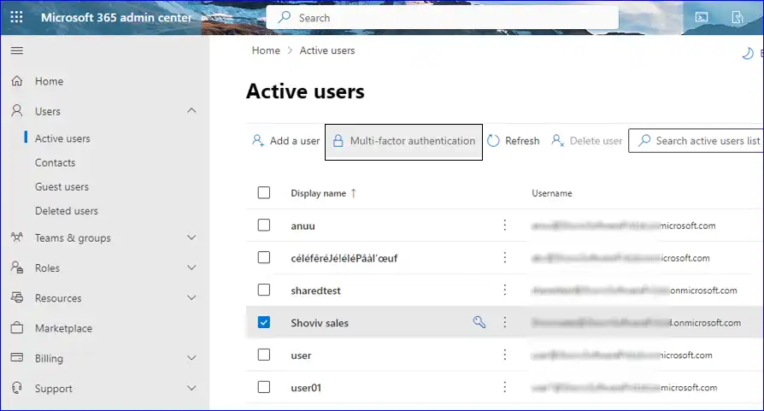Viewport: 764px width, 411px height.
Task: Toggle dark mode moon icon
Action: click(748, 53)
